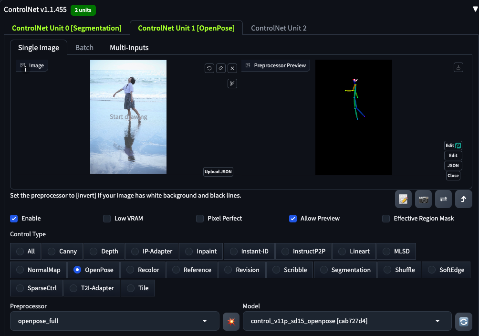Run preprocessor with the explosion icon

[231, 321]
